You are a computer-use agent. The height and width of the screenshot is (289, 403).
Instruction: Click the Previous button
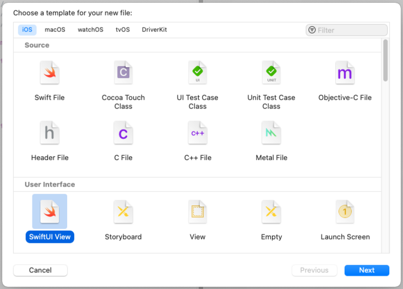pos(314,270)
